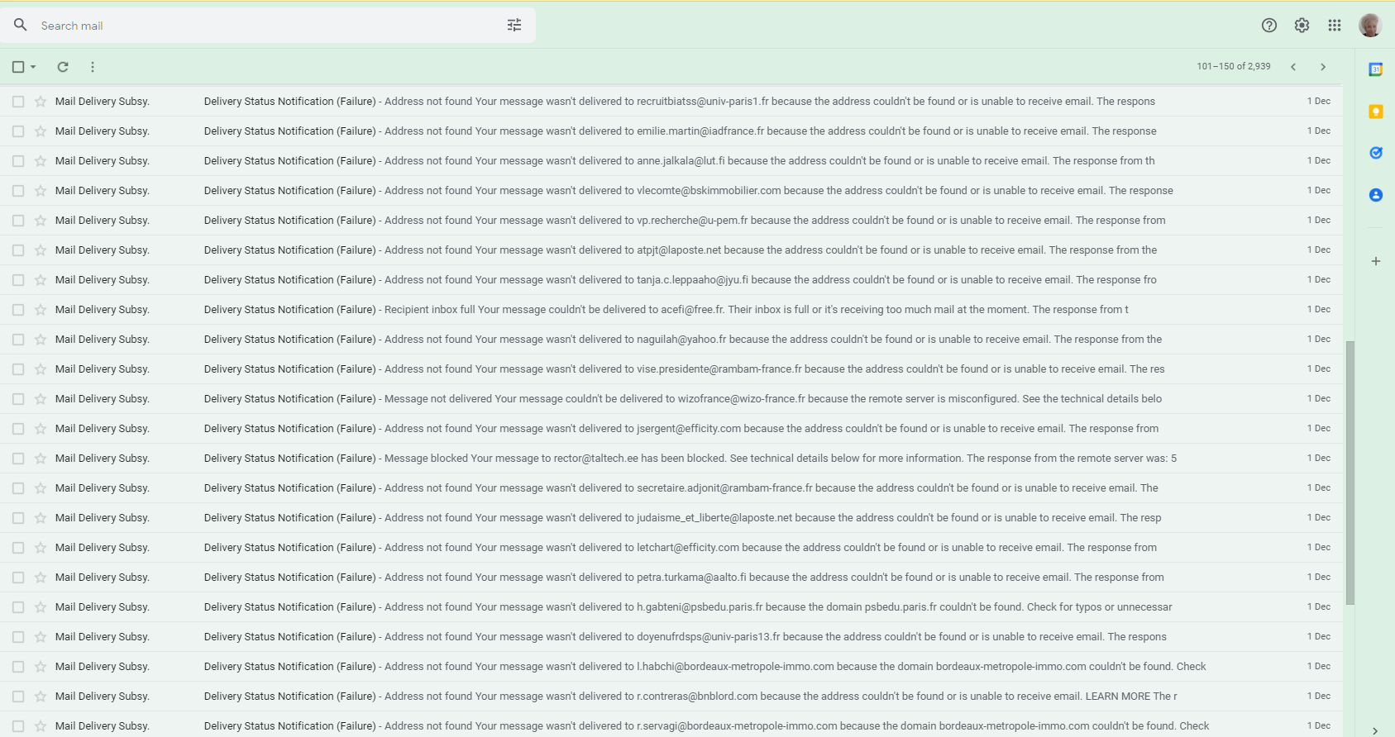
Task: Star the r.contreras@bnblord.com email
Action: [41, 697]
